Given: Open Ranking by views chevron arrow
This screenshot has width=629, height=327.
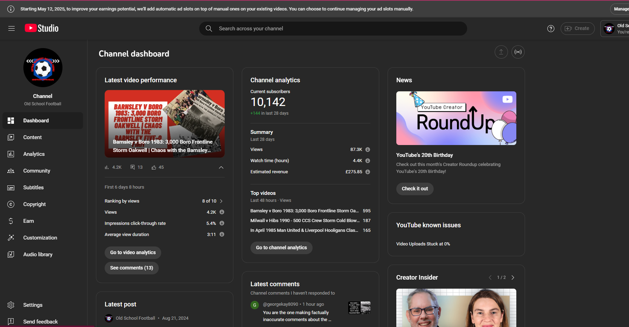Looking at the screenshot, I should point(221,201).
